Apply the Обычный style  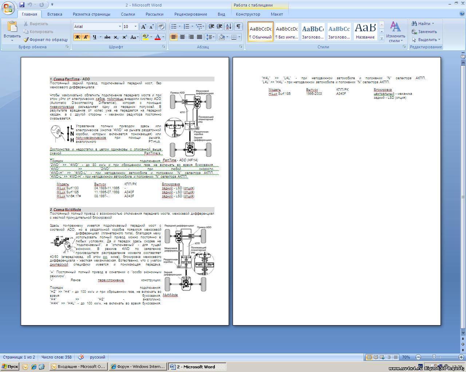[x=260, y=32]
